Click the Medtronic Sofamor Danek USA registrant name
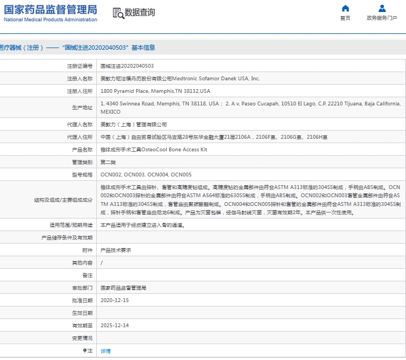Image resolution: width=406 pixels, height=360 pixels. [180, 79]
